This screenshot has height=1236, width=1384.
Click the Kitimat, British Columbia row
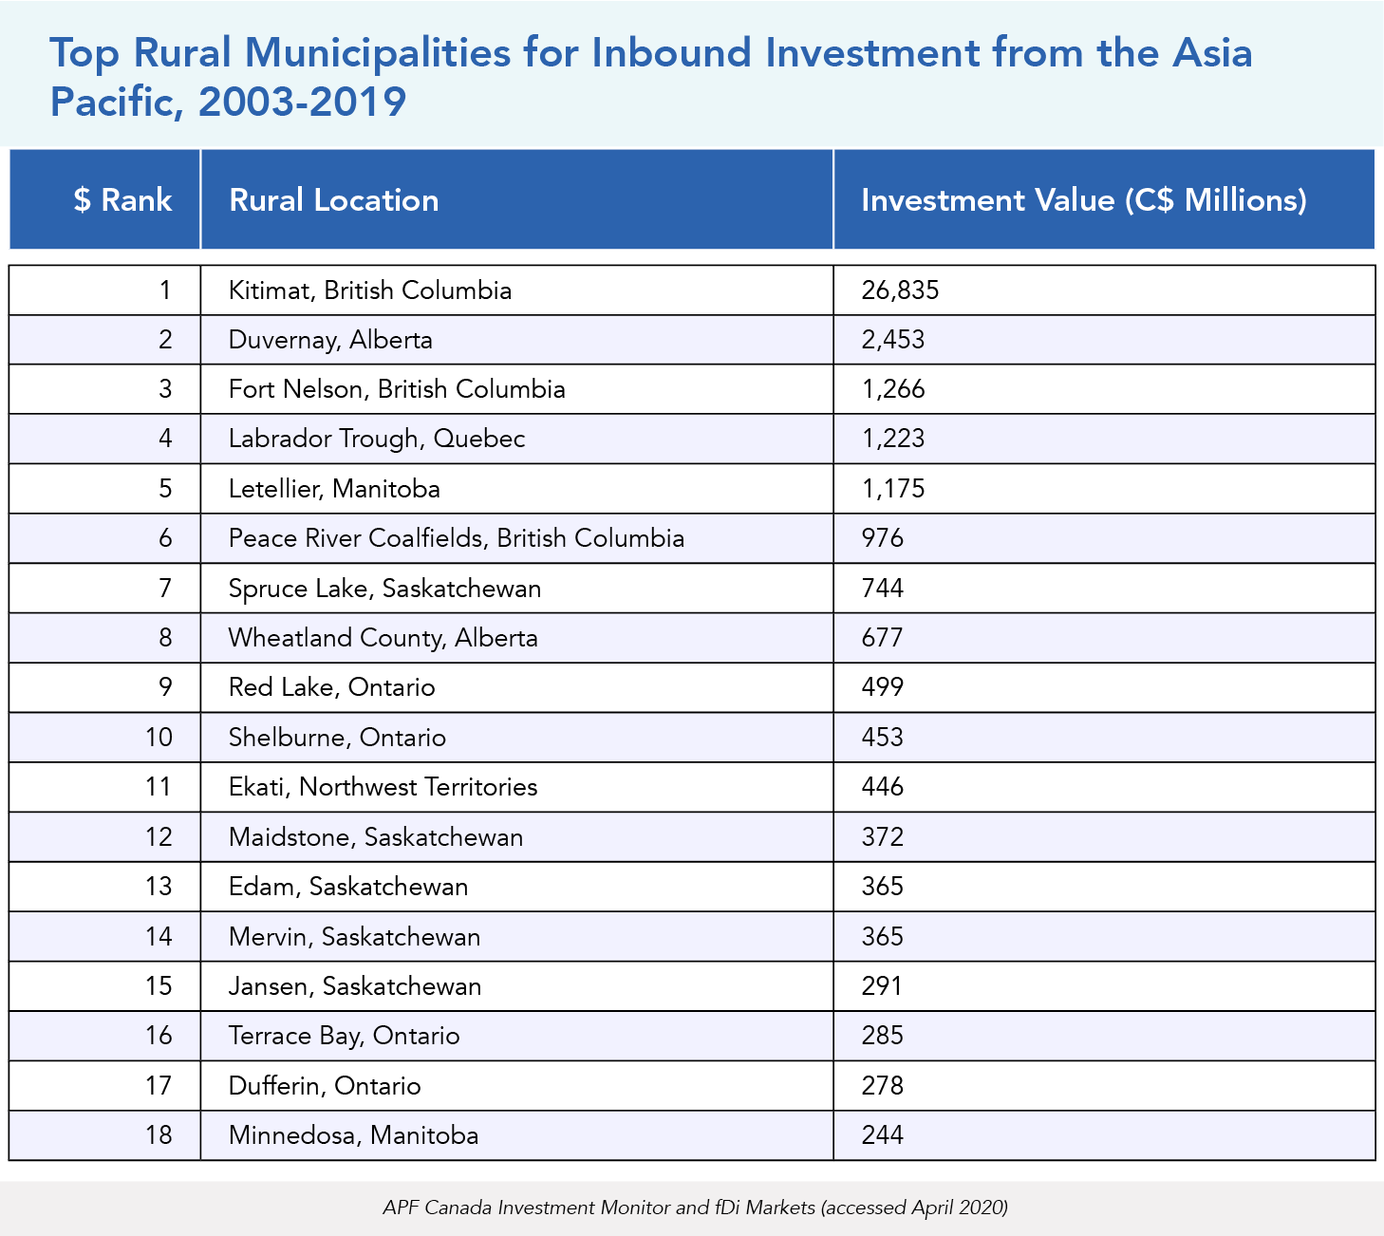click(370, 290)
